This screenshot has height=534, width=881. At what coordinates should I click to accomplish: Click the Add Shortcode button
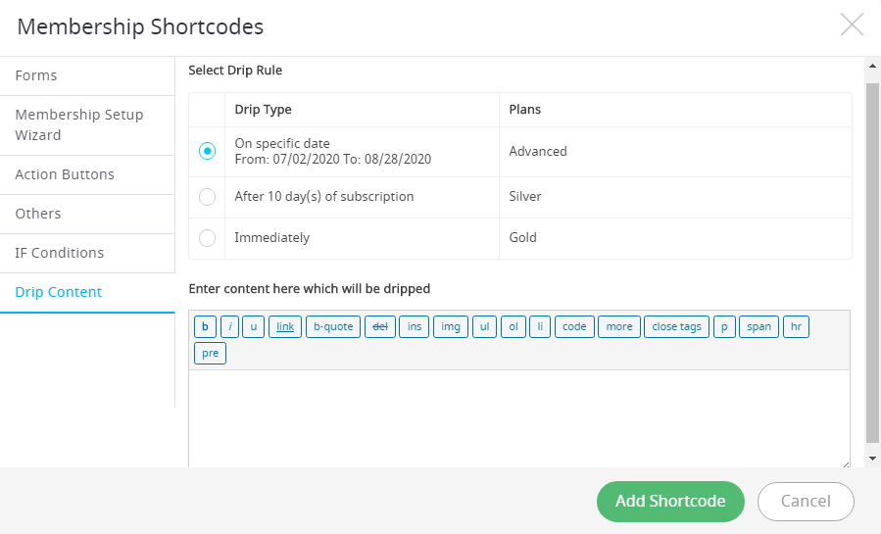[x=670, y=501]
